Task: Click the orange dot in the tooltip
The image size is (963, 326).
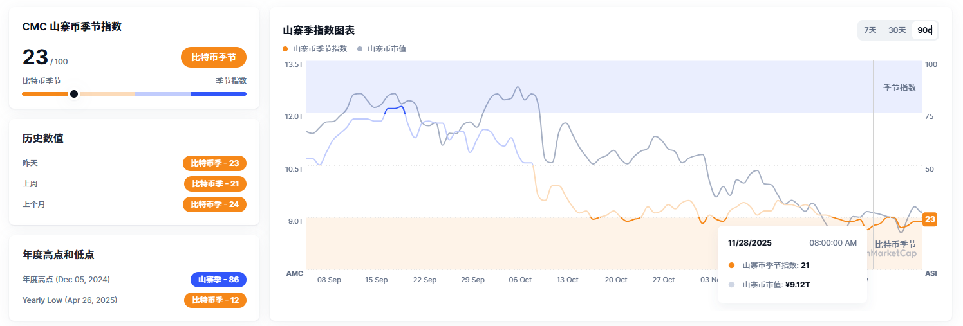Action: pyautogui.click(x=731, y=265)
